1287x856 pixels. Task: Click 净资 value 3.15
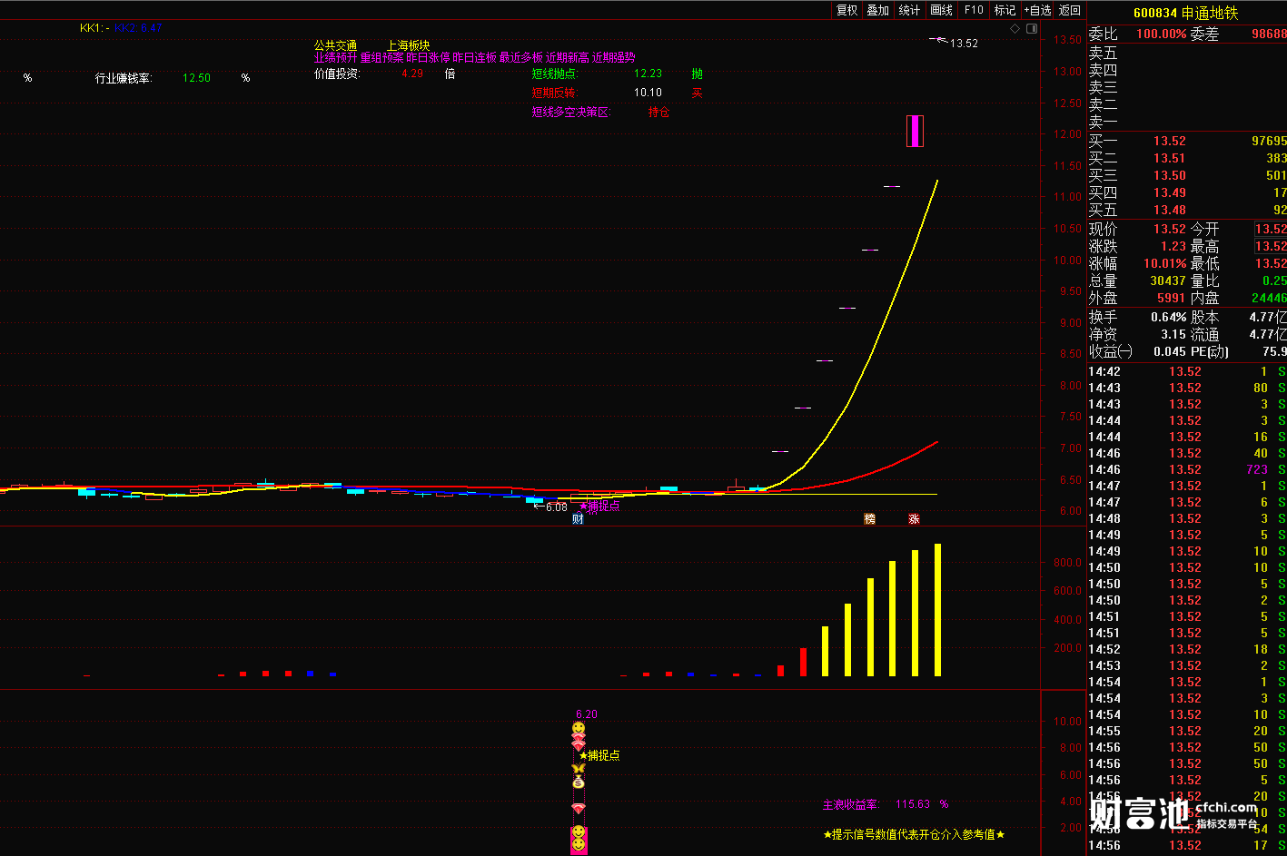click(x=1173, y=334)
